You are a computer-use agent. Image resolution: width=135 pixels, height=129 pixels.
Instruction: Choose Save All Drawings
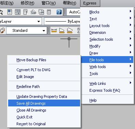pyautogui.click(x=44, y=103)
